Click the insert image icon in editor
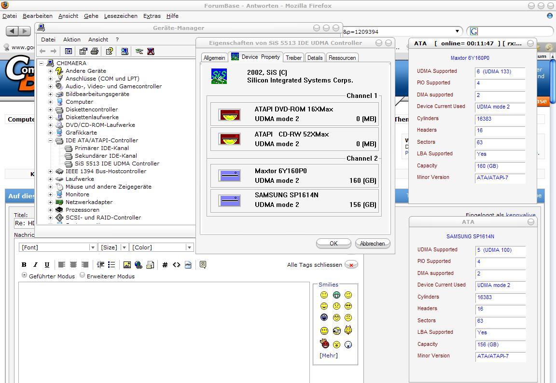The height and width of the screenshot is (383, 556). (x=127, y=265)
